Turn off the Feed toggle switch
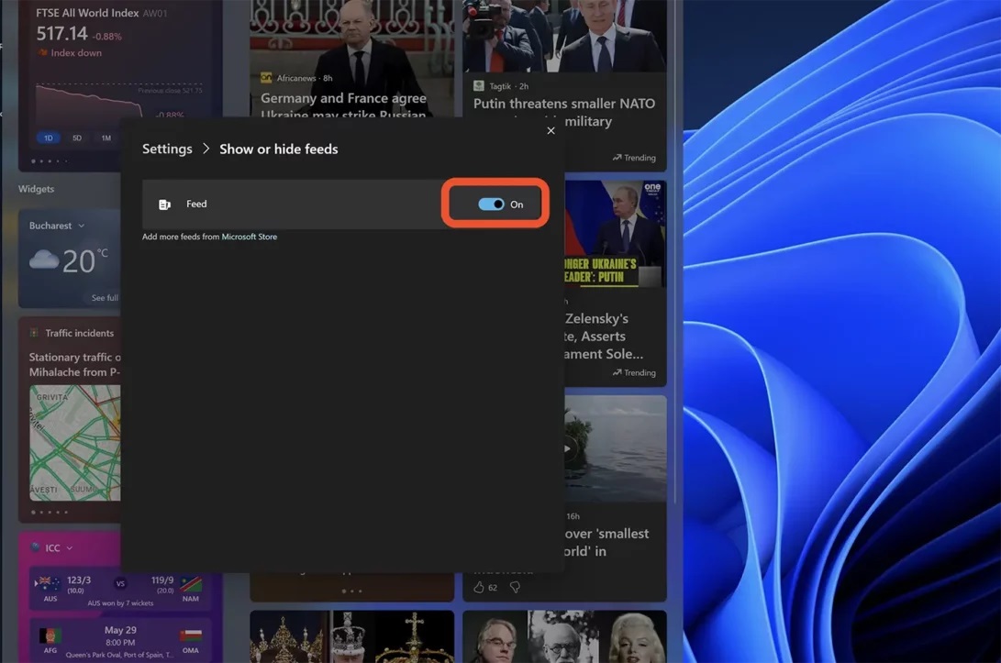This screenshot has width=1001, height=663. pos(492,204)
